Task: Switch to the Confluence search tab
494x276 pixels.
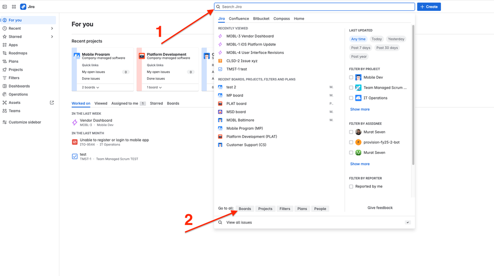Action: 239,19
